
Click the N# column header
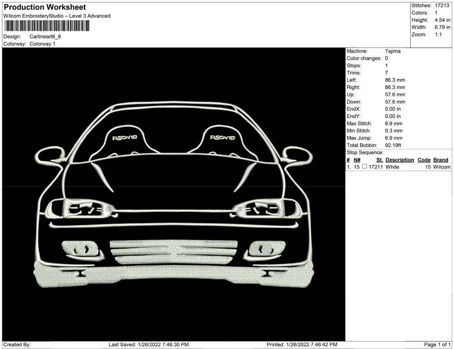[x=357, y=160]
